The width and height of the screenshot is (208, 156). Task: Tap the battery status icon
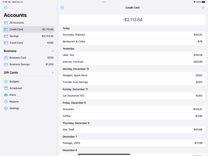coord(203,2)
